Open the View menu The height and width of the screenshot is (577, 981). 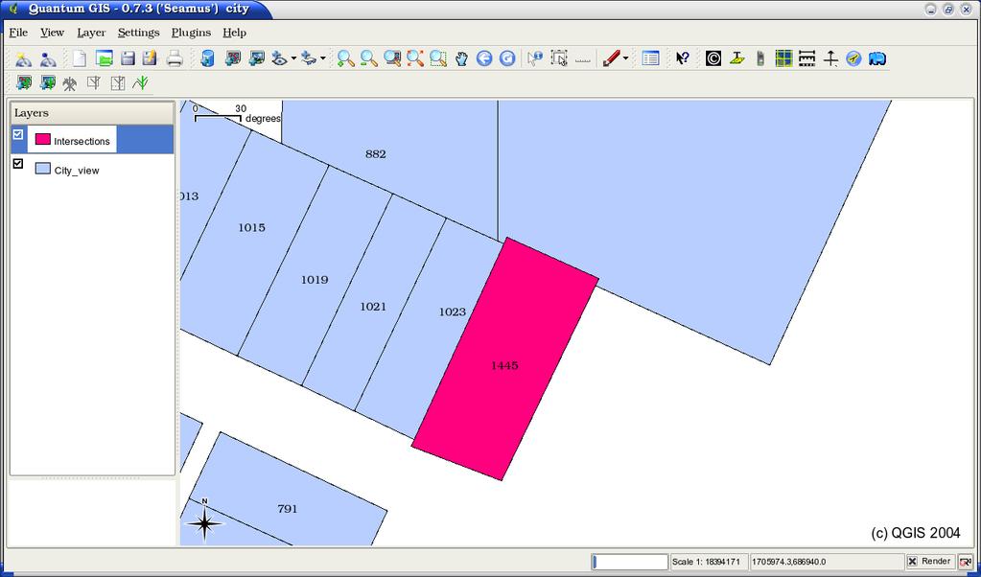click(x=52, y=33)
